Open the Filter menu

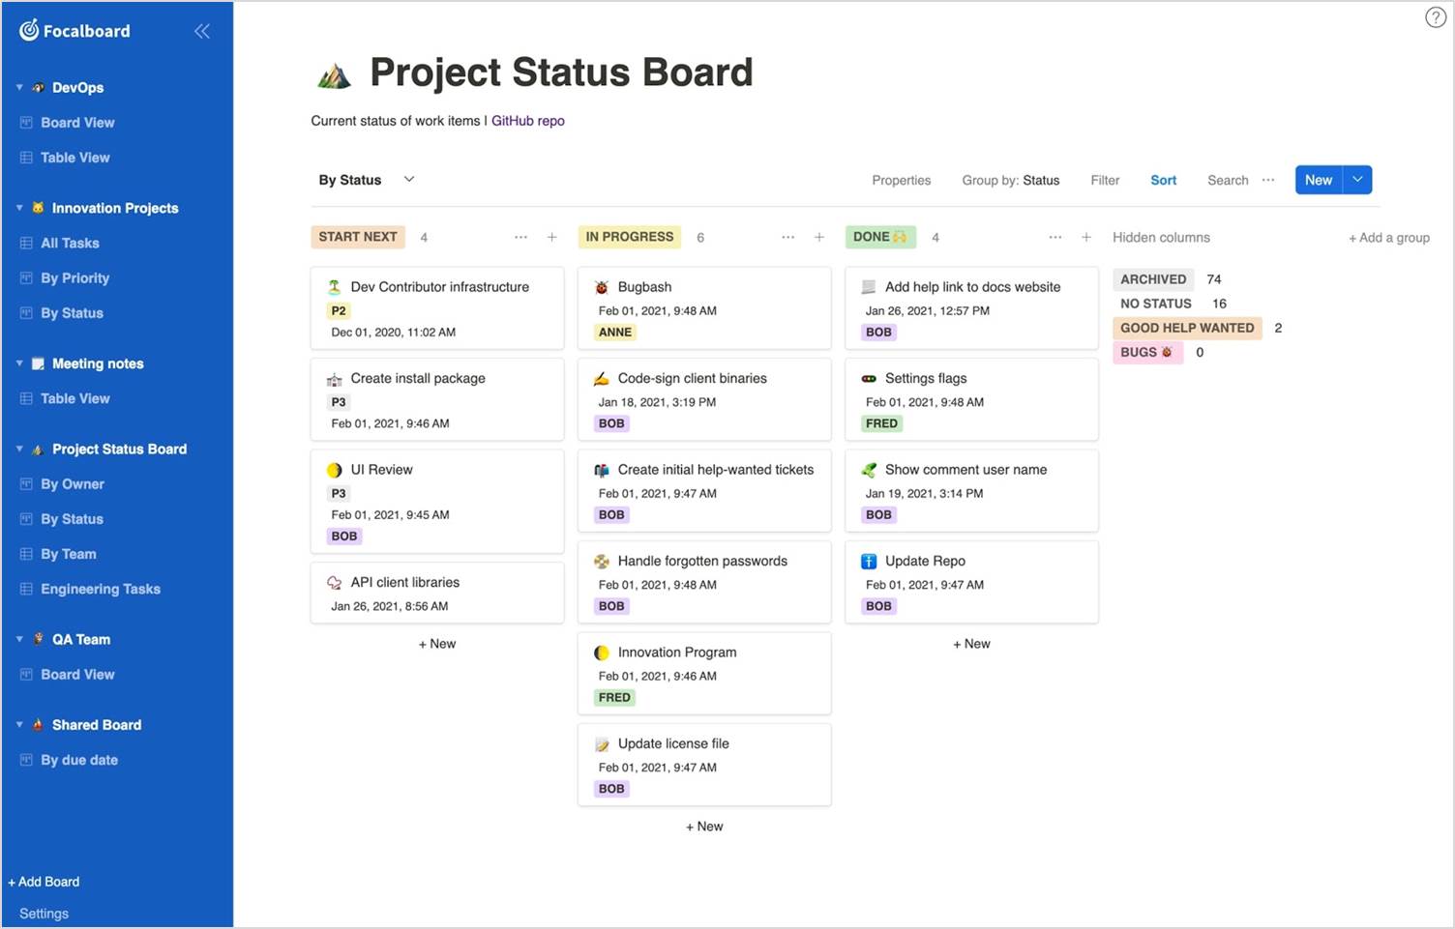[1105, 180]
